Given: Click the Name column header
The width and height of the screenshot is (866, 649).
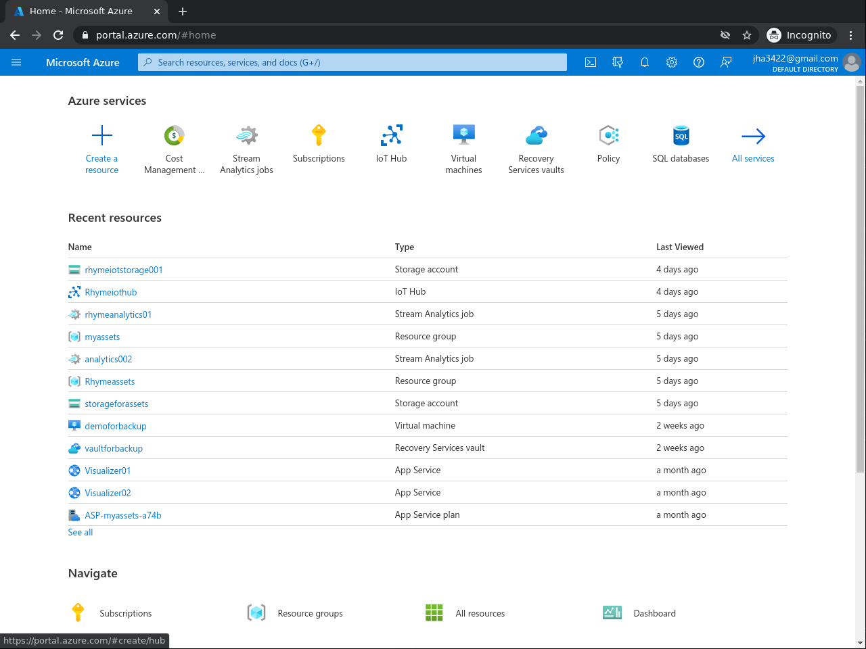Looking at the screenshot, I should click(80, 247).
